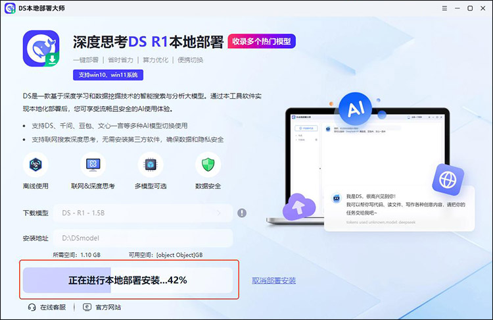This screenshot has width=493, height=320.
Task: Click the laptop preview illustration
Action: tap(367, 167)
